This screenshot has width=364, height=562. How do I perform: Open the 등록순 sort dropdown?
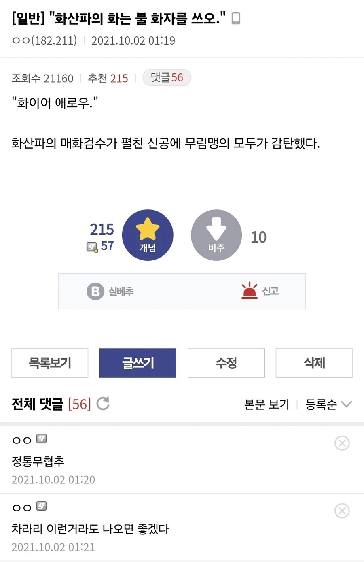point(328,404)
